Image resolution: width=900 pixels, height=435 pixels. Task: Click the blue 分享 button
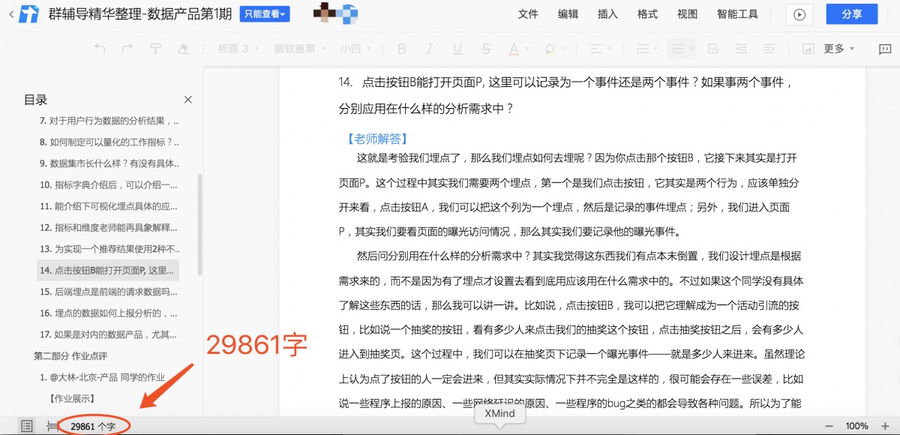tap(852, 14)
